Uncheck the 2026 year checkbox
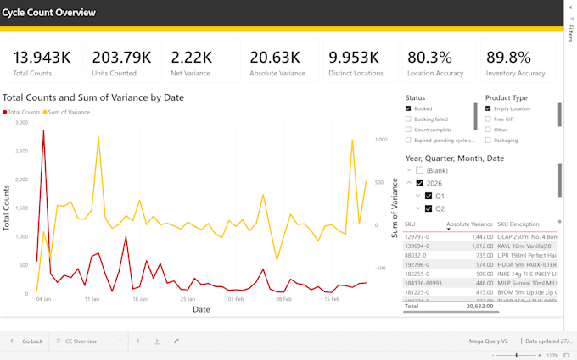Screen dimensions: 577x360 point(419,183)
